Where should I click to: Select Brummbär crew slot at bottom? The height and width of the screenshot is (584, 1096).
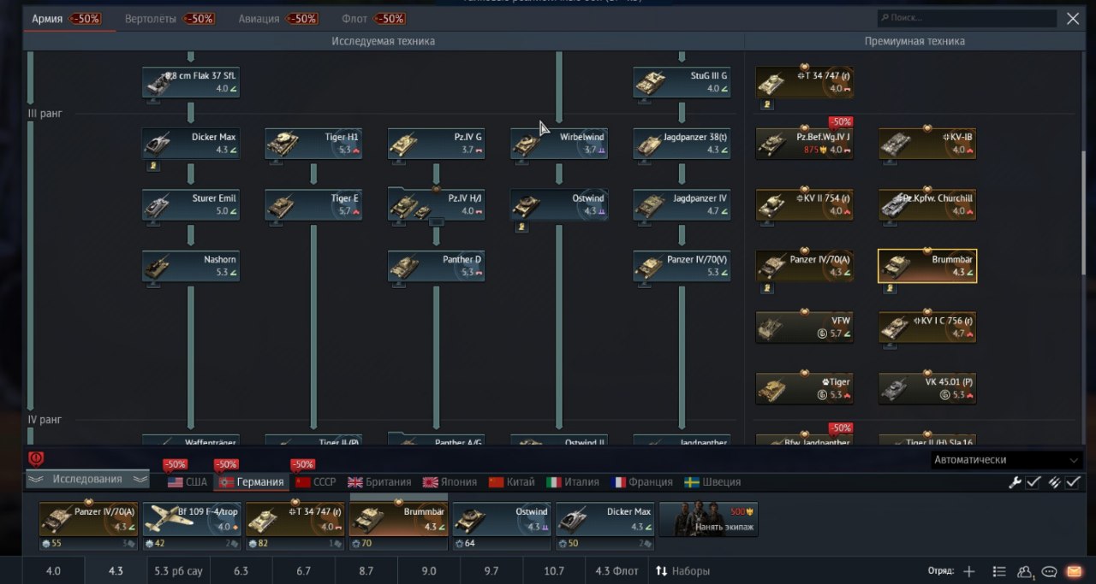tap(398, 520)
